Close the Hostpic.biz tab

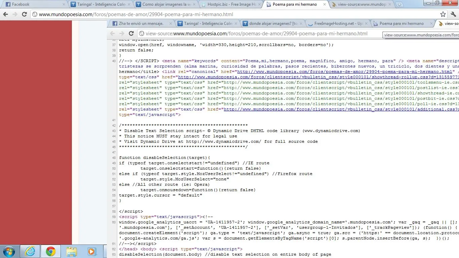(x=259, y=5)
